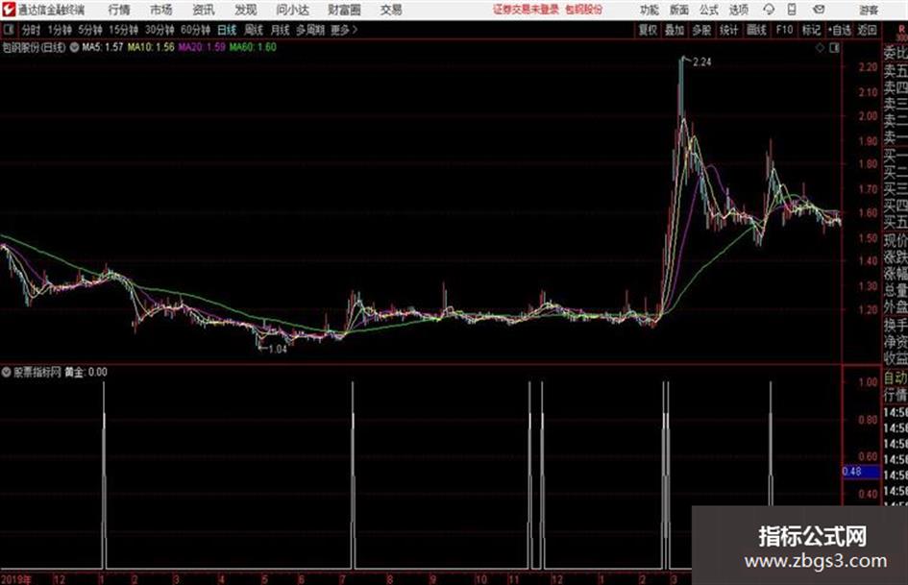The width and height of the screenshot is (908, 585).
Task: Open the 发现 menu
Action: tap(246, 10)
